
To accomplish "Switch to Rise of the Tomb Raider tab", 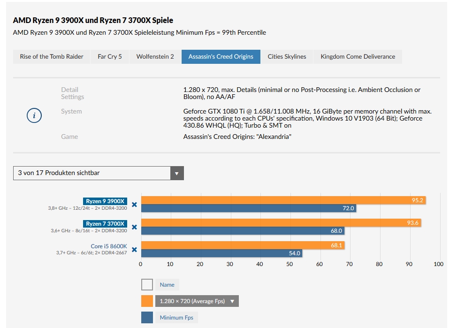I will point(52,56).
